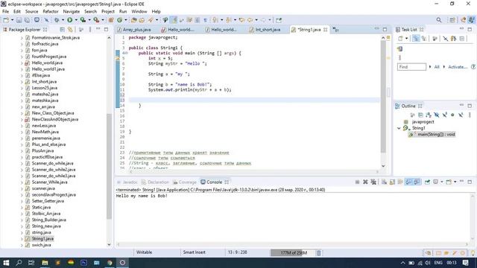This screenshot has width=477, height=268.
Task: Toggle Mark Occurrences in main toolbar
Action: point(174,20)
